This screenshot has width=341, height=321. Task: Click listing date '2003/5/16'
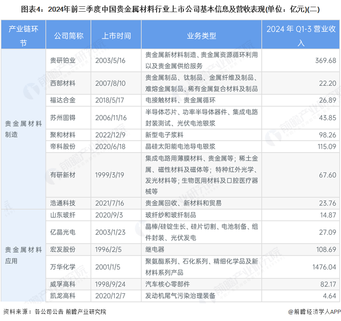[110, 61]
